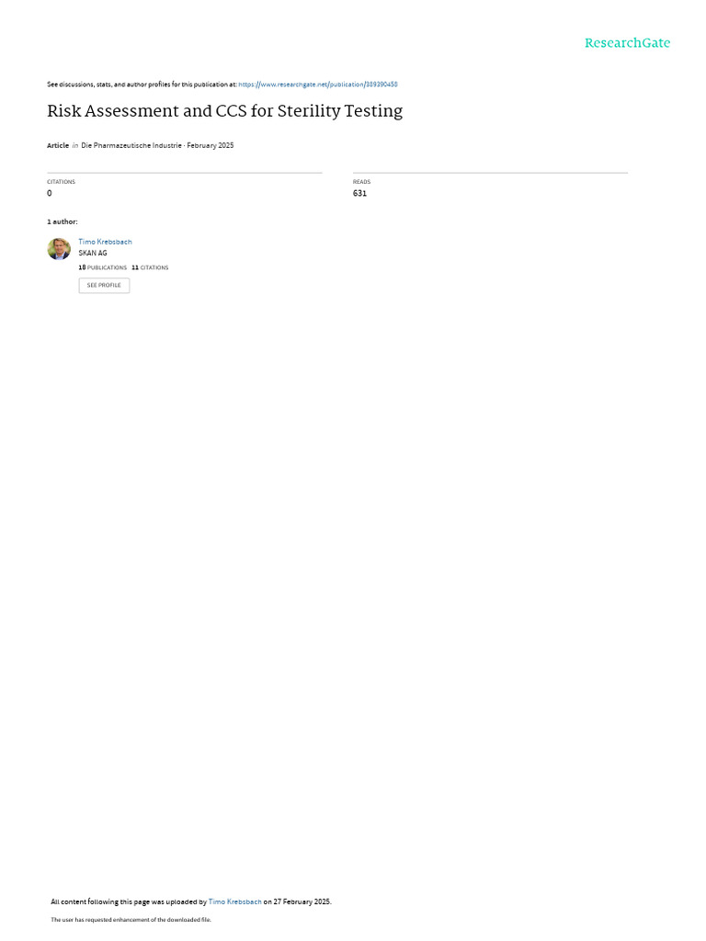Screen dimensions: 706x941
Task: Open the researchgate.net publication URL link
Action: (x=317, y=85)
